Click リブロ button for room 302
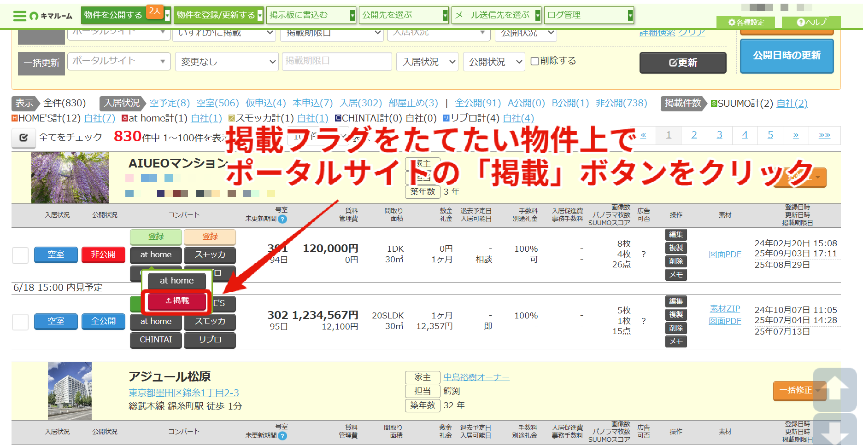Screen dimensions: 863x445 [210, 340]
